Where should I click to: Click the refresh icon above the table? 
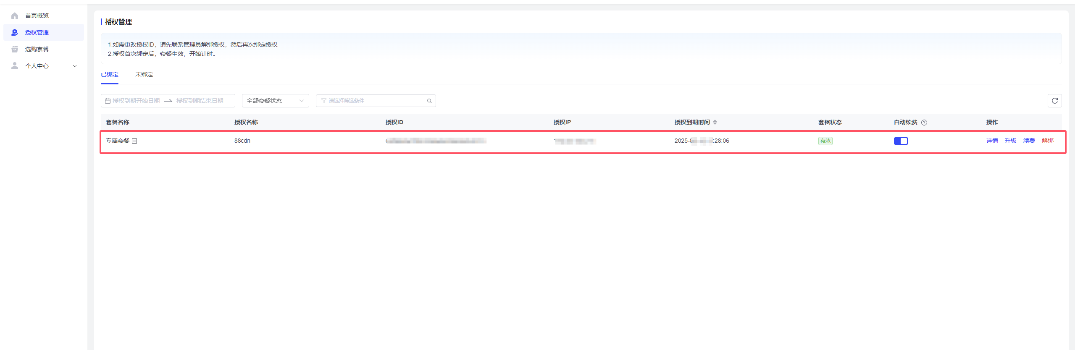coord(1054,101)
